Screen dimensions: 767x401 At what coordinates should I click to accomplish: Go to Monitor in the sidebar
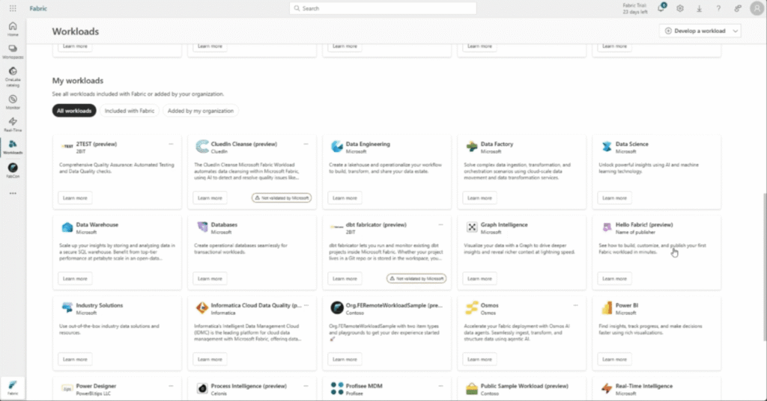13,101
